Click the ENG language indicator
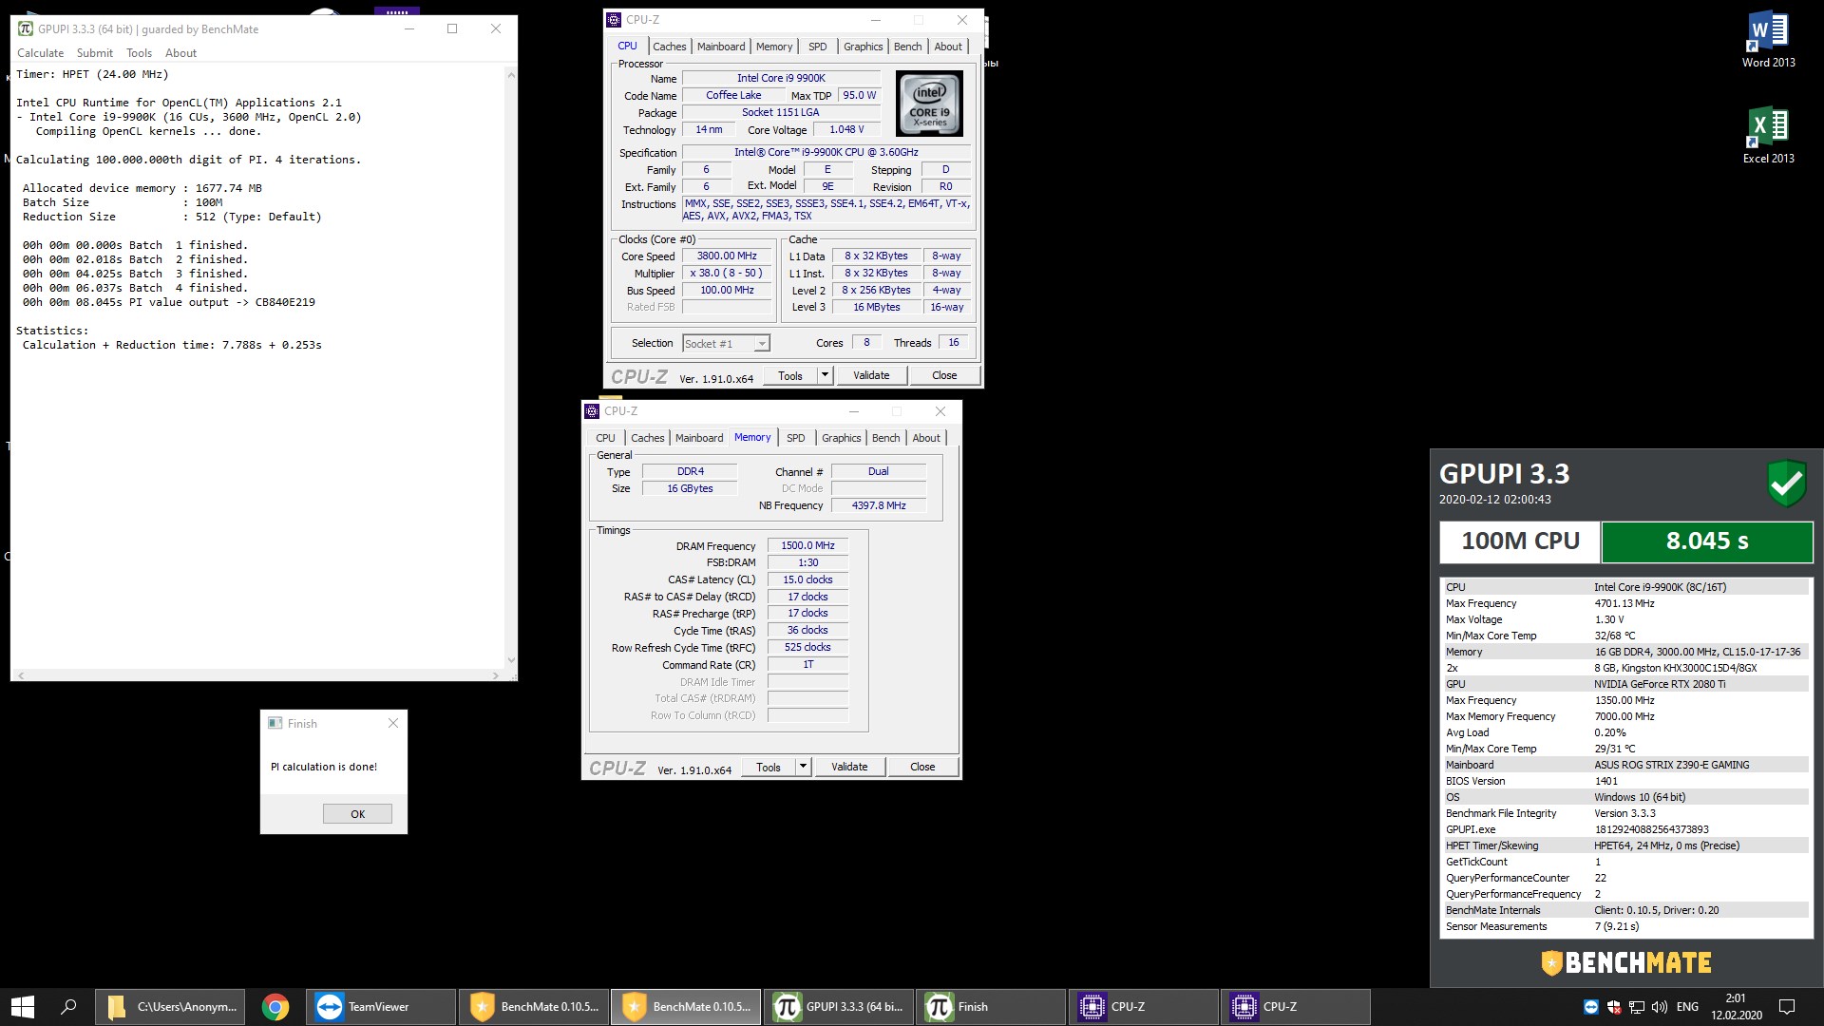Image resolution: width=1824 pixels, height=1026 pixels. 1687,1007
